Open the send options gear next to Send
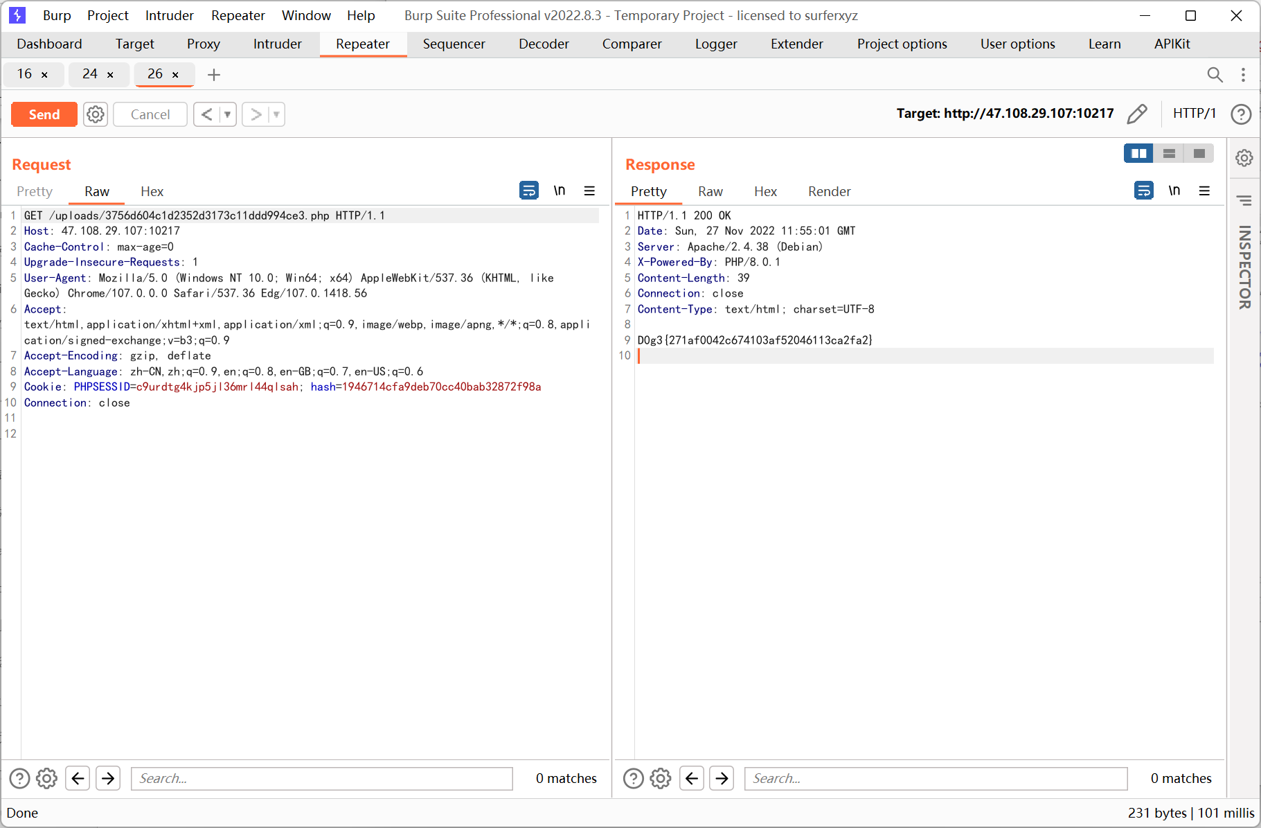1261x828 pixels. click(96, 114)
